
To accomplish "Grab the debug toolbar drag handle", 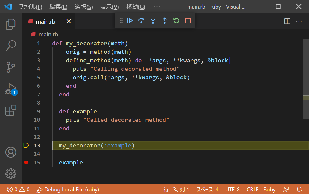I will tap(121, 21).
